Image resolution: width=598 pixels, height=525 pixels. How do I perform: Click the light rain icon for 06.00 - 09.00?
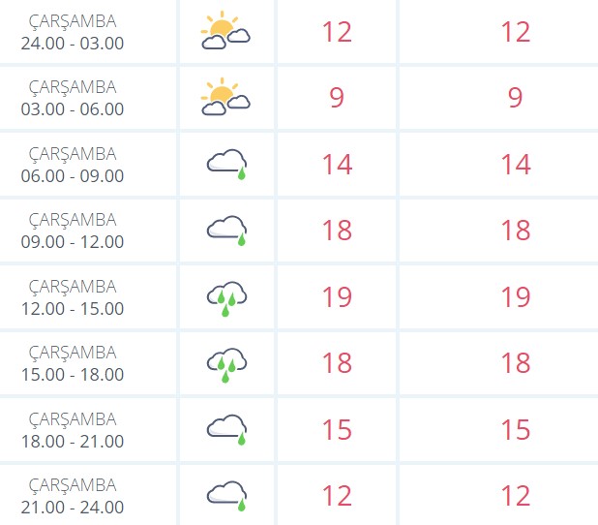227,164
